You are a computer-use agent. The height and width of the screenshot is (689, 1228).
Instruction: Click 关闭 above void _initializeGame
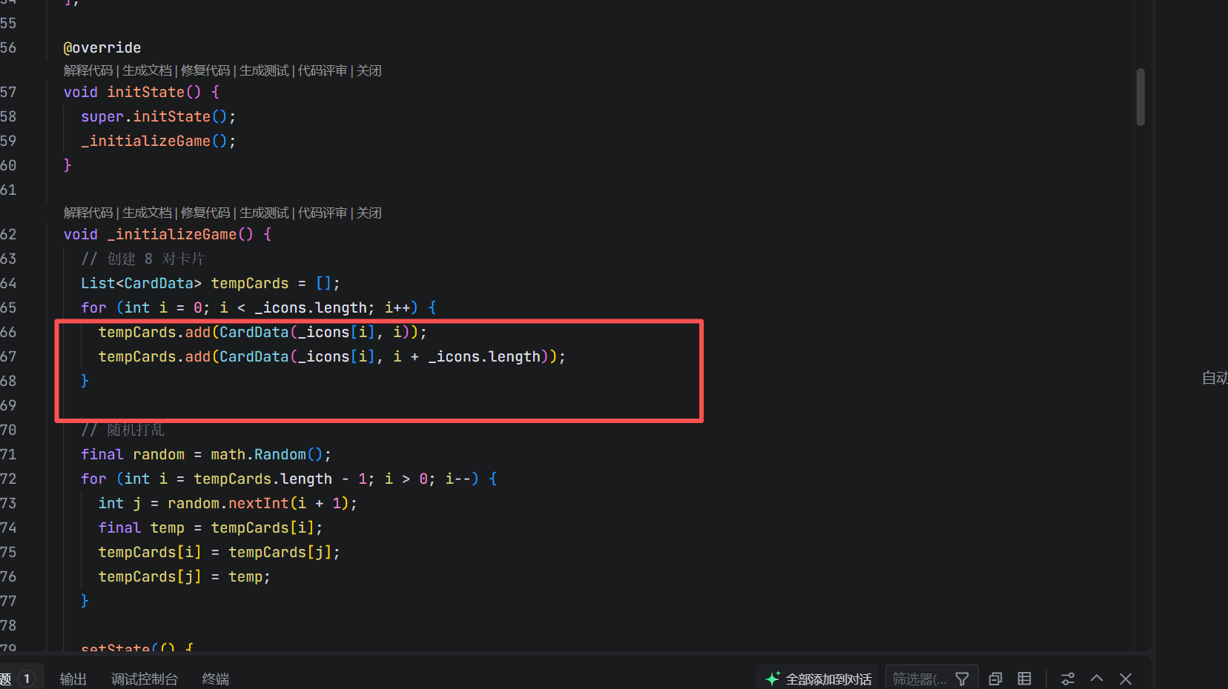click(x=369, y=213)
